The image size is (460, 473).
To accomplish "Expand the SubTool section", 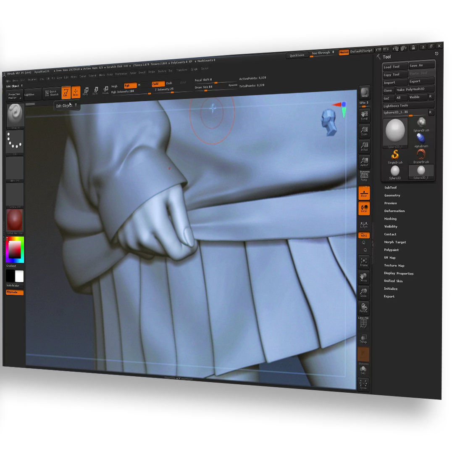I will (x=390, y=188).
